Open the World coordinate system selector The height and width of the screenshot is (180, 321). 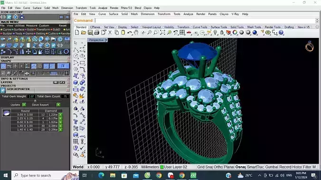pyautogui.click(x=78, y=167)
